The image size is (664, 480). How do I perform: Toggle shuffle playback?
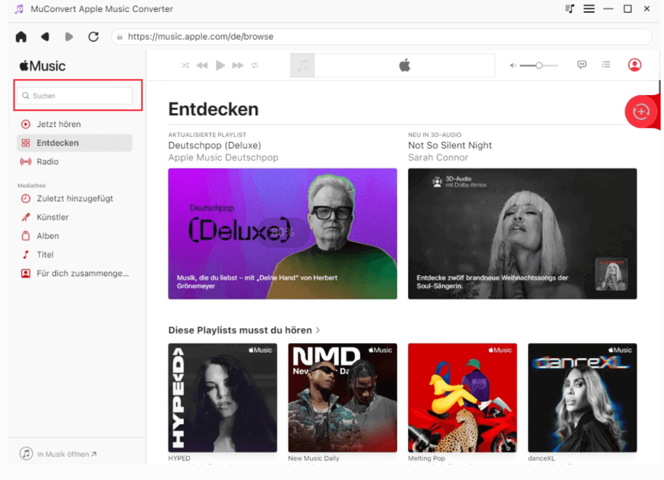pos(185,65)
